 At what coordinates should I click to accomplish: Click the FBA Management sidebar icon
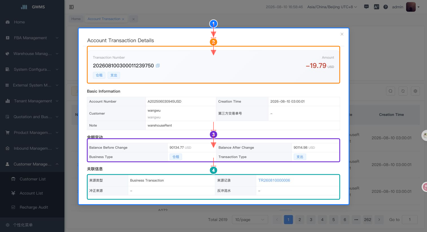(8, 38)
